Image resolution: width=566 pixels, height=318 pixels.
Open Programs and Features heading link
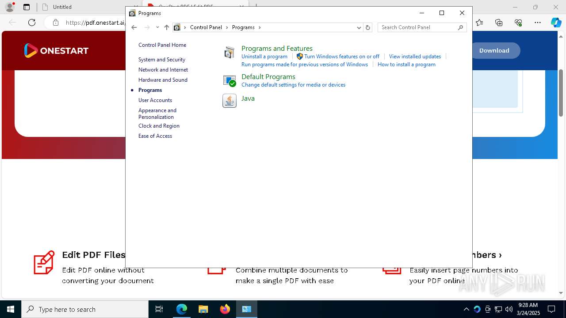(277, 49)
